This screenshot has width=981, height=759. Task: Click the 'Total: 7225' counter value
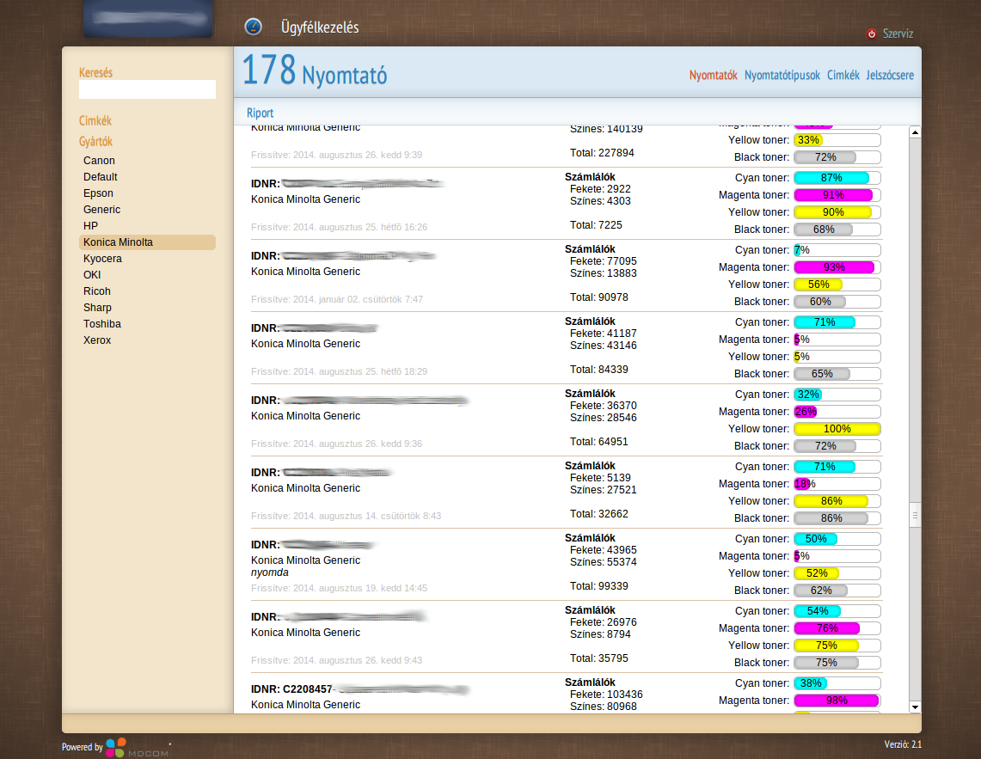pyautogui.click(x=596, y=225)
